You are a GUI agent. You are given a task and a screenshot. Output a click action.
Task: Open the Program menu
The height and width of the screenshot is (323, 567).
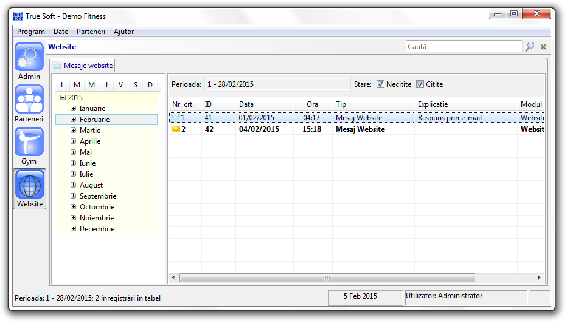[31, 32]
